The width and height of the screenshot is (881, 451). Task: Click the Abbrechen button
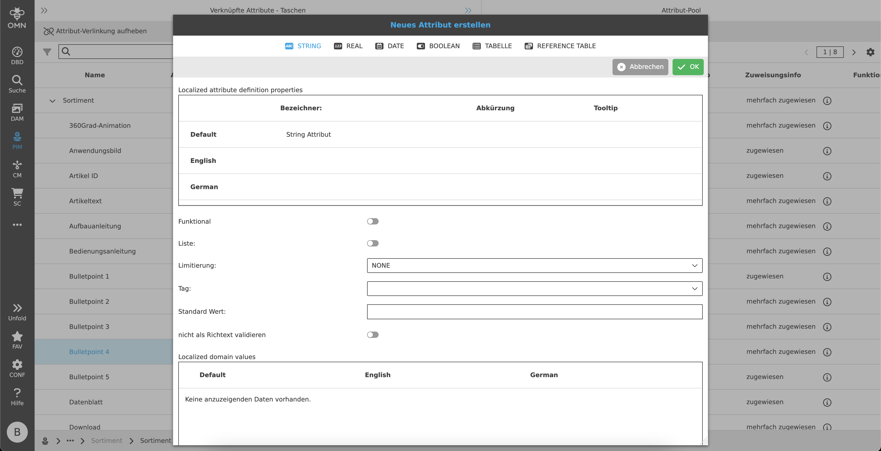(x=640, y=67)
